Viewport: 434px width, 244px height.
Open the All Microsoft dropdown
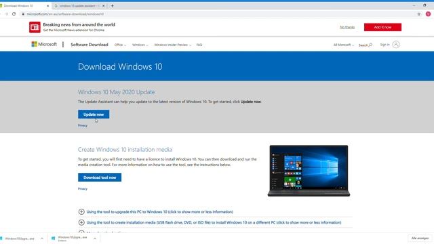coord(344,45)
